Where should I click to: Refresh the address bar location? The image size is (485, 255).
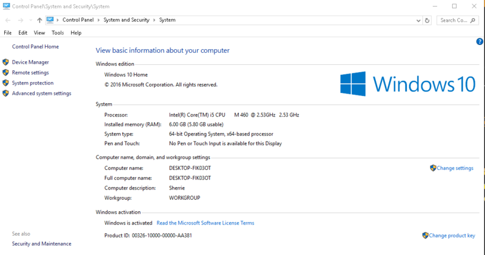coord(427,21)
